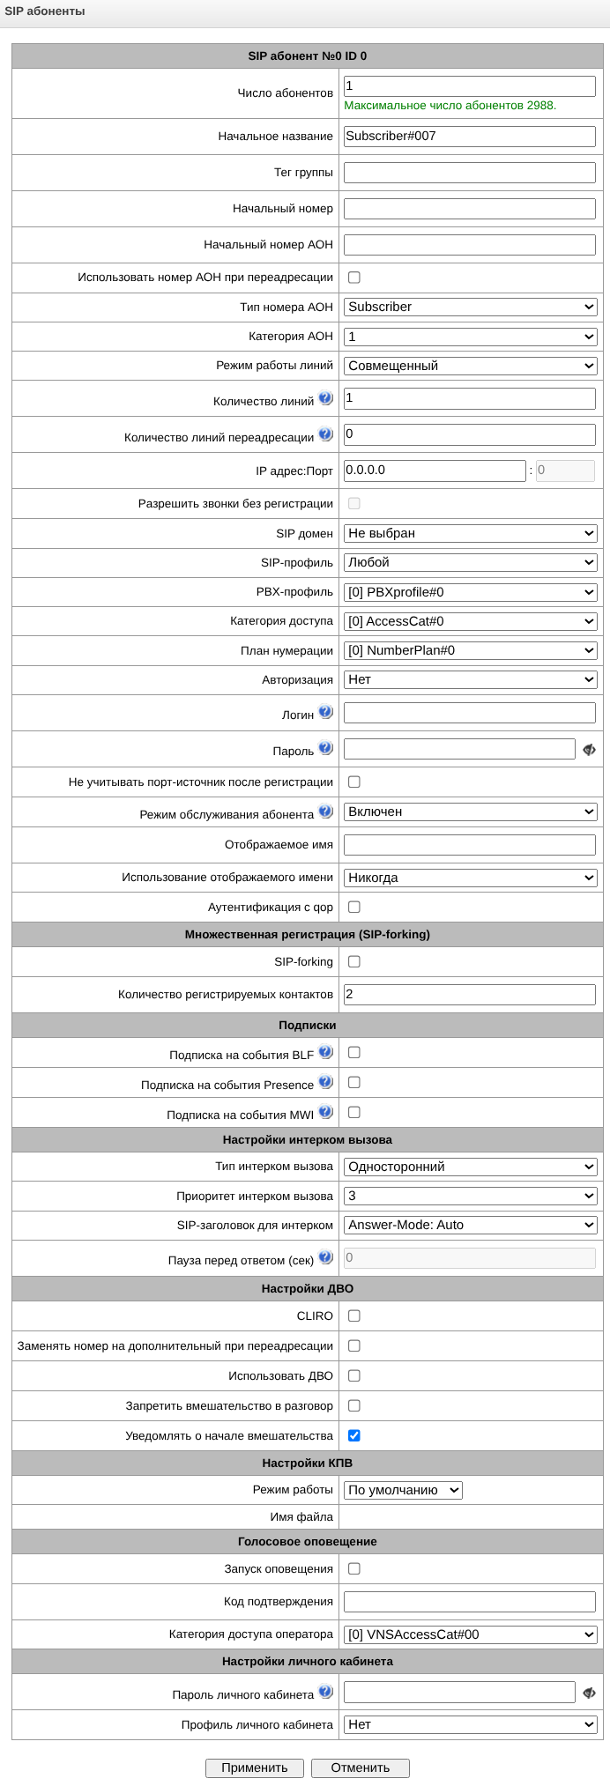Show Пароль личного кабинета via eye icon
610x1786 pixels.
click(589, 1693)
